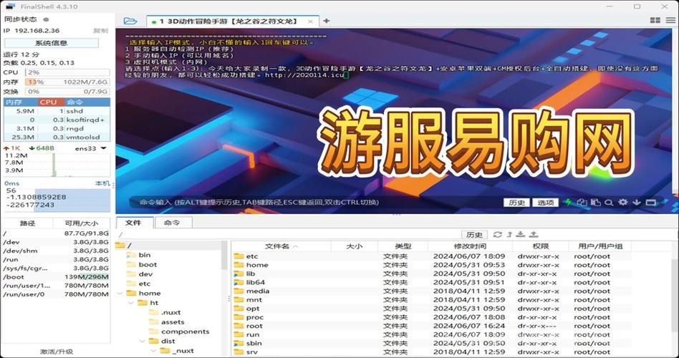Select the /dev/shm disk row
Viewport: 679px width, 358px height.
56,251
